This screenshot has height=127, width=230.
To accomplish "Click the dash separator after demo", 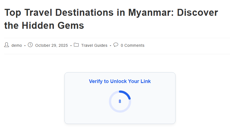I will (x=25, y=45).
